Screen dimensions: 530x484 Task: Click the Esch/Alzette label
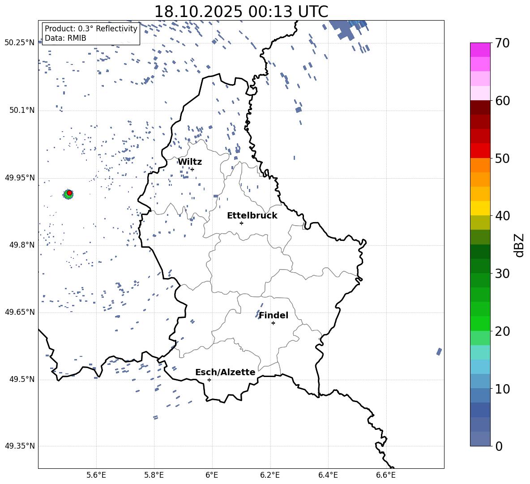[x=225, y=372]
